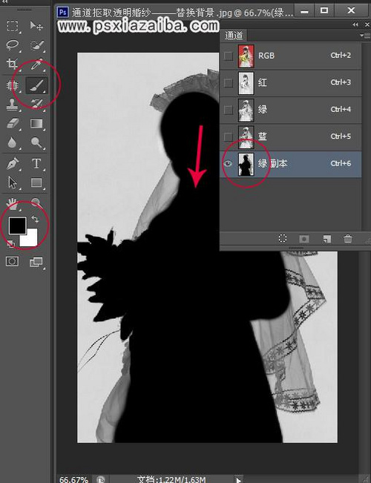Select the Pen tool
The image size is (371, 483).
(13, 163)
